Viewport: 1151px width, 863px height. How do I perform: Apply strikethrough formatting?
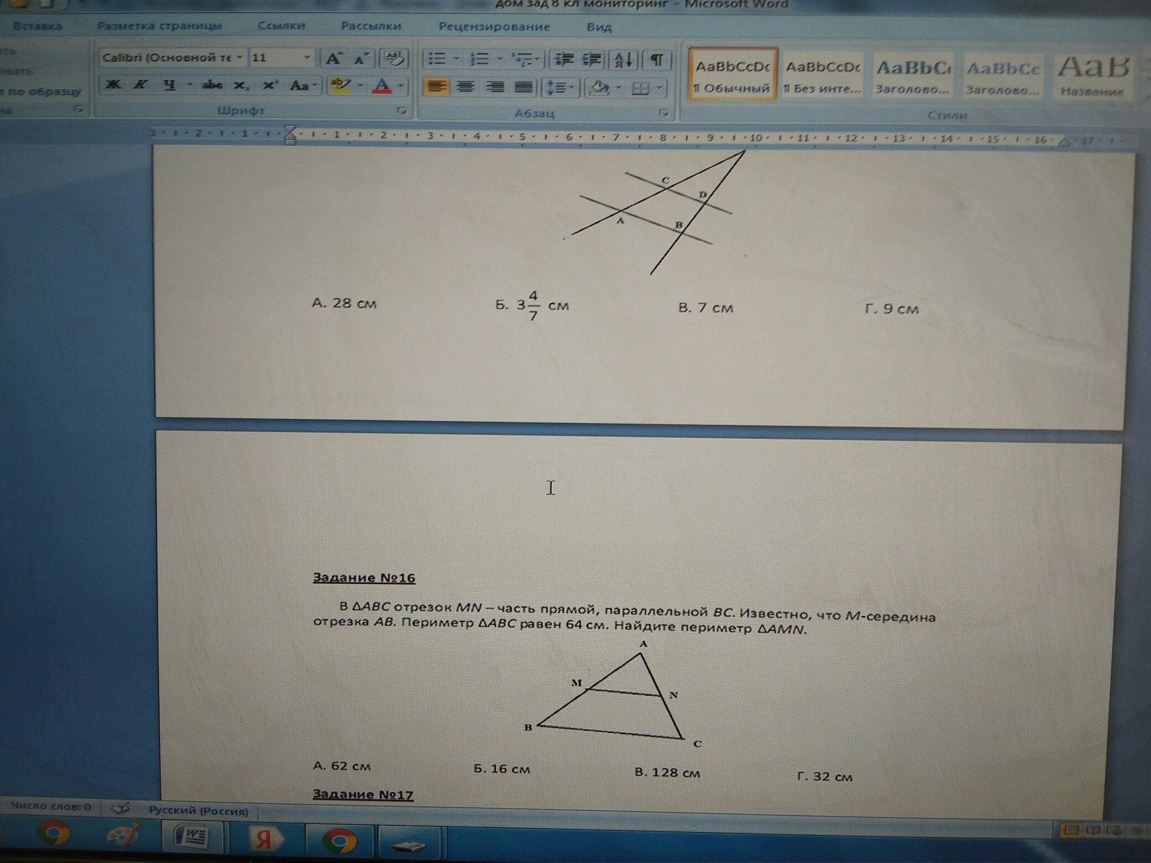[212, 85]
